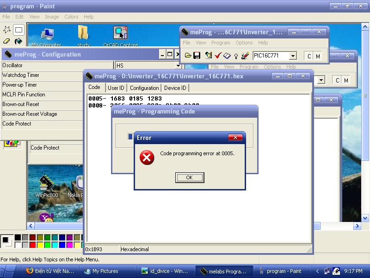
Task: Click the Open file icon in meProg toolbar
Action: tap(188, 56)
